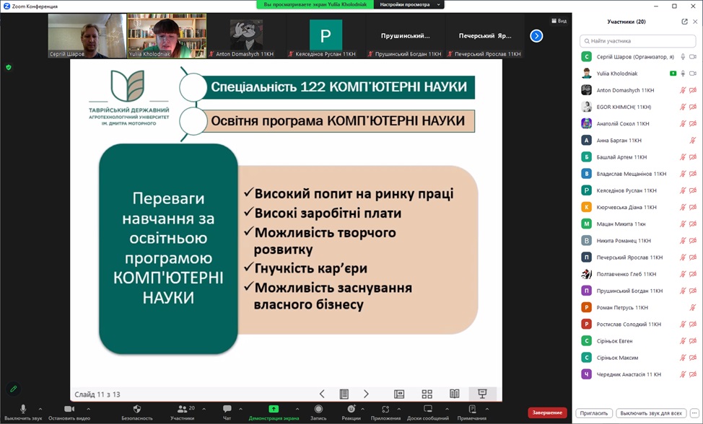Click the red End meeting button
Viewport: 703px width, 424px height.
point(547,412)
